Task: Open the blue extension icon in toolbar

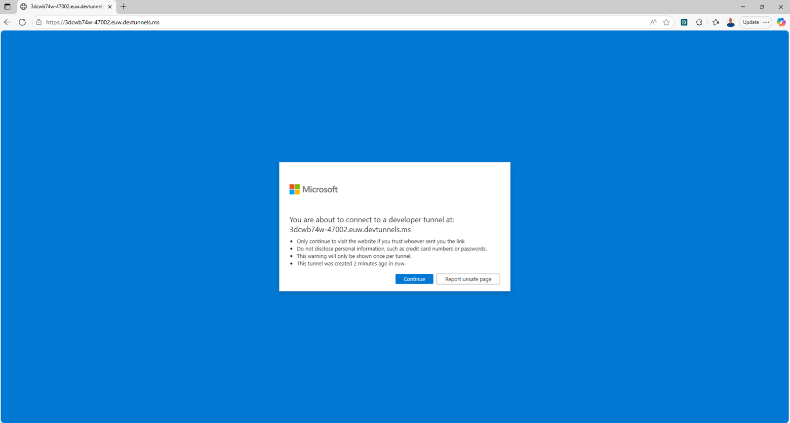Action: coord(684,22)
